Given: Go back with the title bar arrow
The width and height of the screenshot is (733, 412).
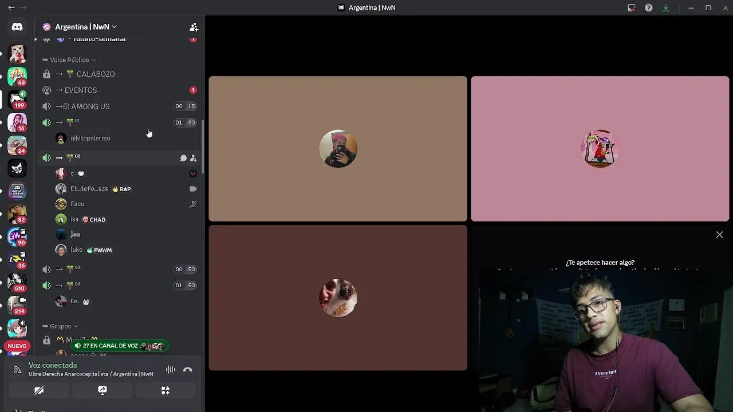Looking at the screenshot, I should pos(11,7).
